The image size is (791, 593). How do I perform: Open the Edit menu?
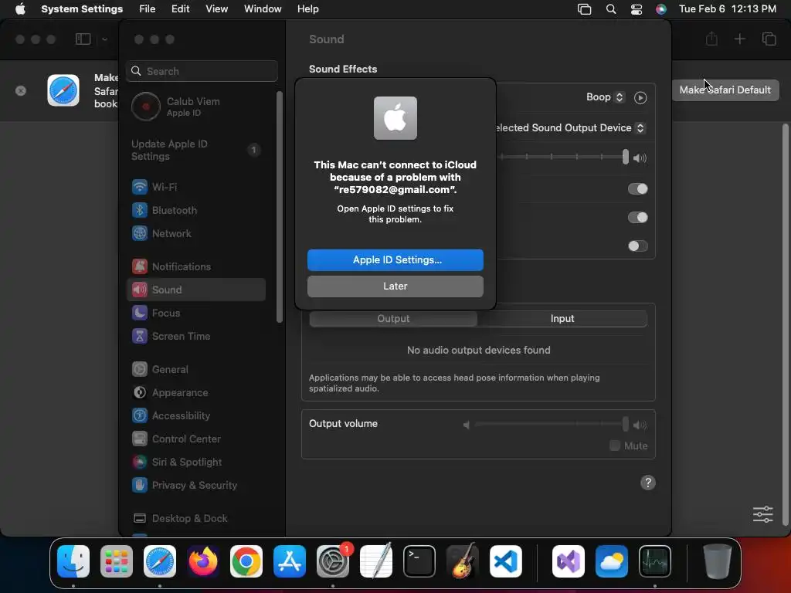point(180,9)
